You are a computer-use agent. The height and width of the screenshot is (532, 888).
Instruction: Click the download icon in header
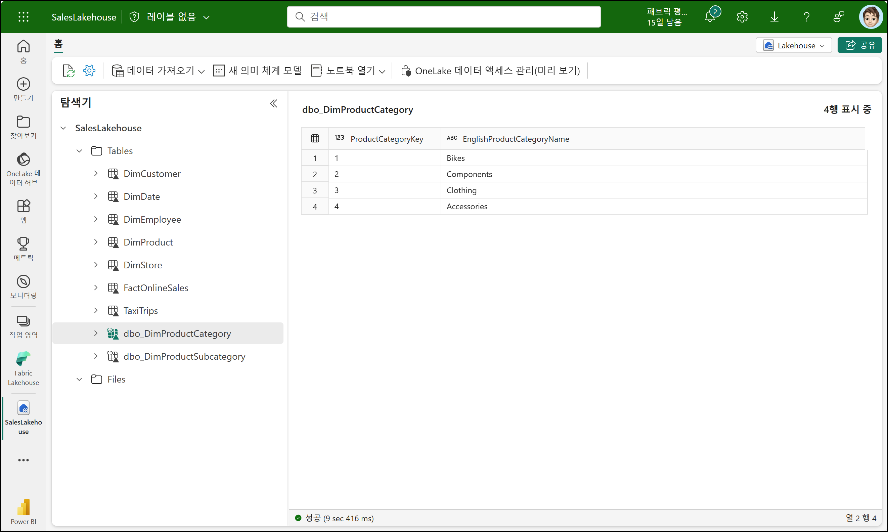(774, 17)
